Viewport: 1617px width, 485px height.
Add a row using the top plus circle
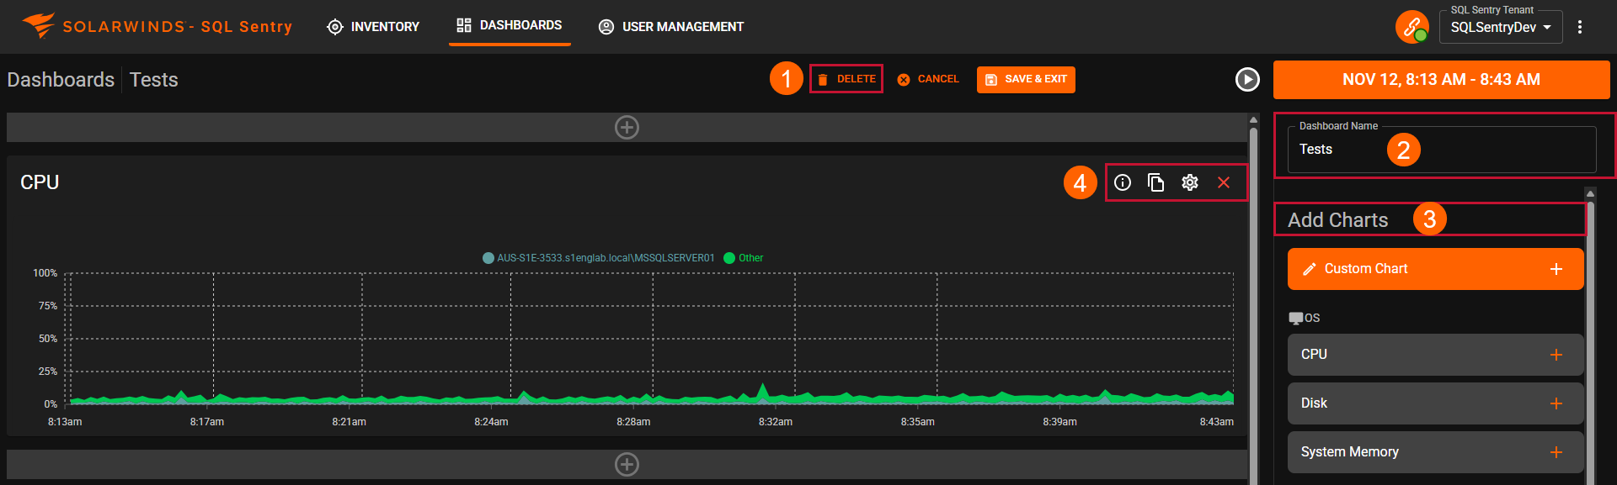627,128
